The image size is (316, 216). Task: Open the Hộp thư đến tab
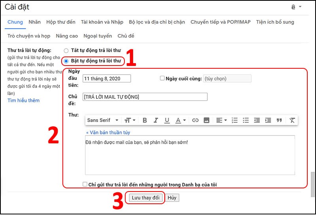pyautogui.click(x=61, y=22)
